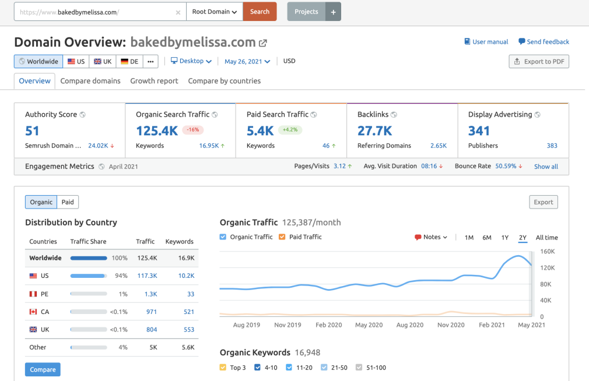Open the US traffic value 117.3K

pos(147,276)
